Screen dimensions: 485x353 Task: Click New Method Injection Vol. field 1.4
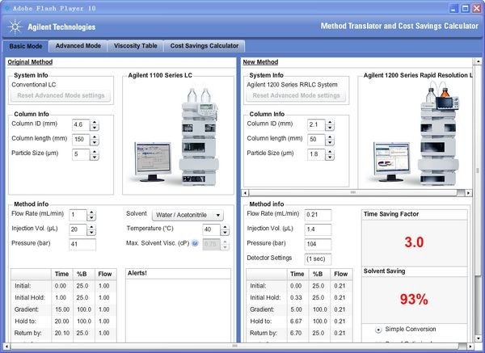[x=318, y=229]
